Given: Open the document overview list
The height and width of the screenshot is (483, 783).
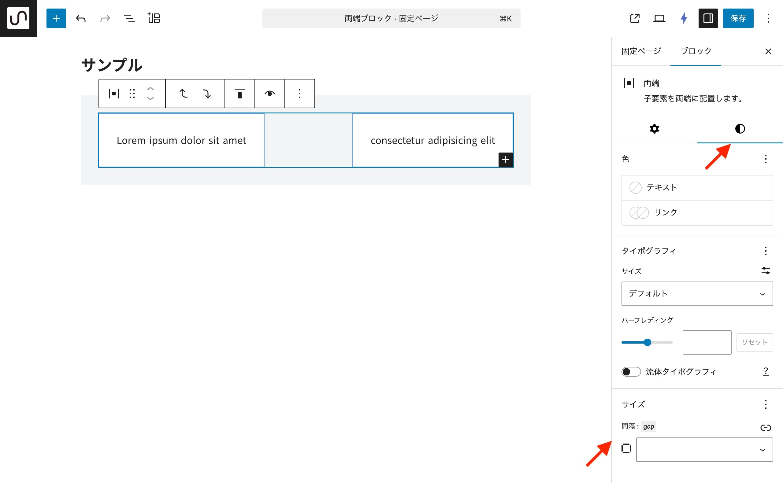Looking at the screenshot, I should tap(129, 18).
